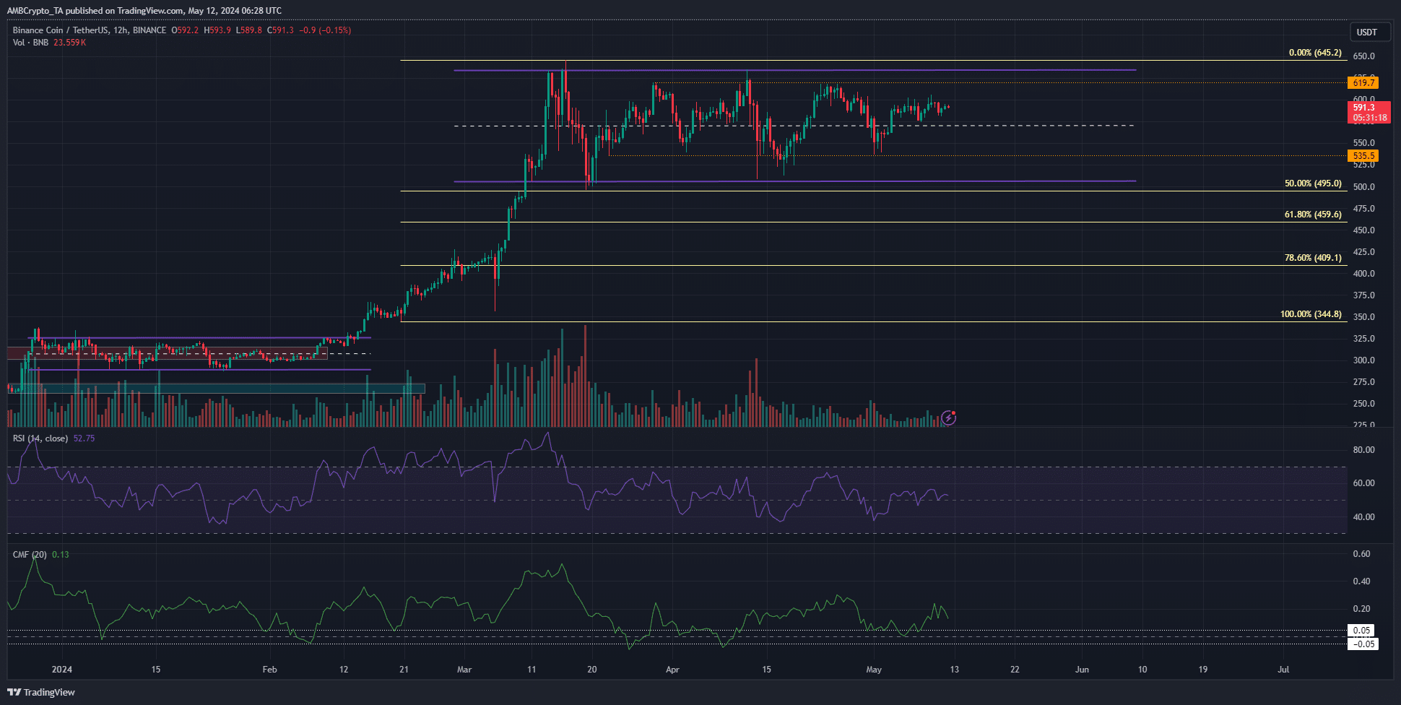1401x705 pixels.
Task: Click the 400.0 price axis label
Action: [1363, 274]
